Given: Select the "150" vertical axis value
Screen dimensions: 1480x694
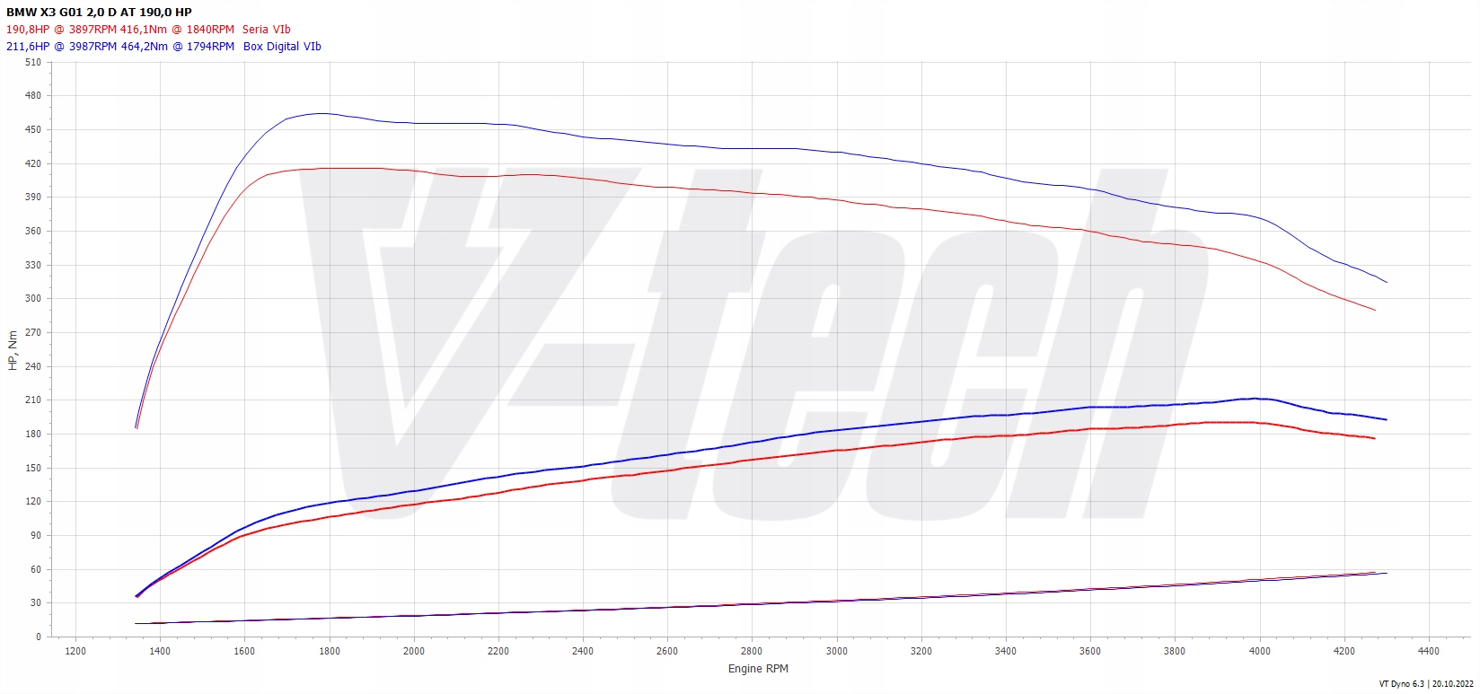Looking at the screenshot, I should (33, 468).
